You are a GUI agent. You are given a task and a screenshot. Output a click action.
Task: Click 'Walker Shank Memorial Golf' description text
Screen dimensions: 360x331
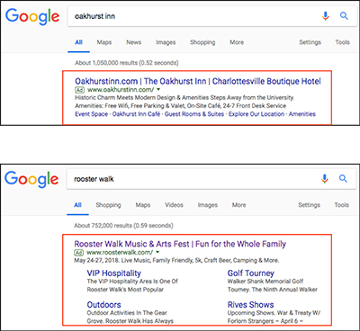coord(265,282)
